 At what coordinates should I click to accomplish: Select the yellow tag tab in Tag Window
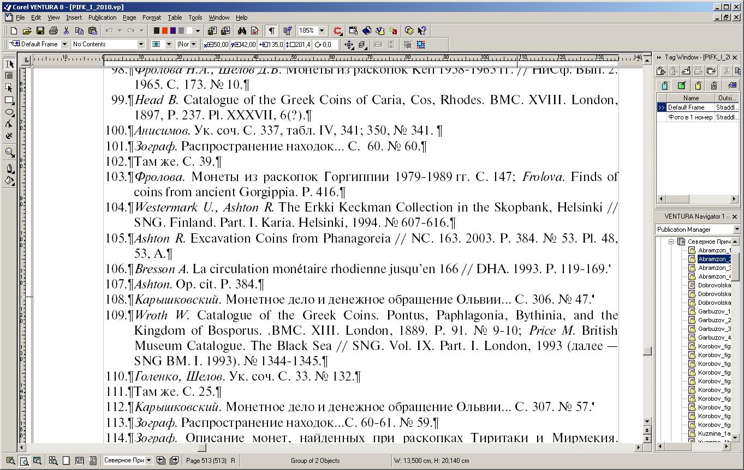click(x=698, y=85)
